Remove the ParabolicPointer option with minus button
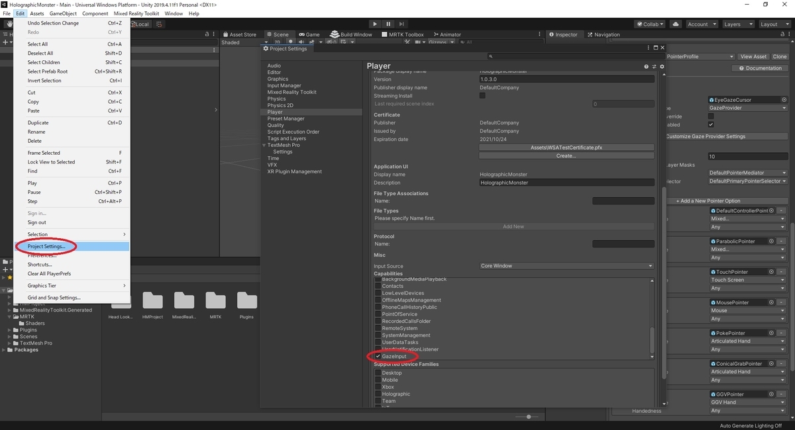 781,241
